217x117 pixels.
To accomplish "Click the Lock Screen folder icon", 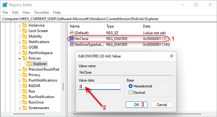I will [x=24, y=31].
